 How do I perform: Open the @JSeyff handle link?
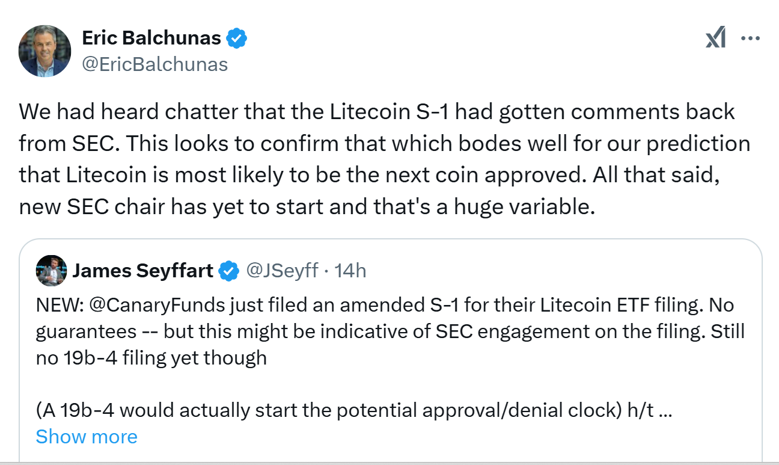click(x=282, y=271)
